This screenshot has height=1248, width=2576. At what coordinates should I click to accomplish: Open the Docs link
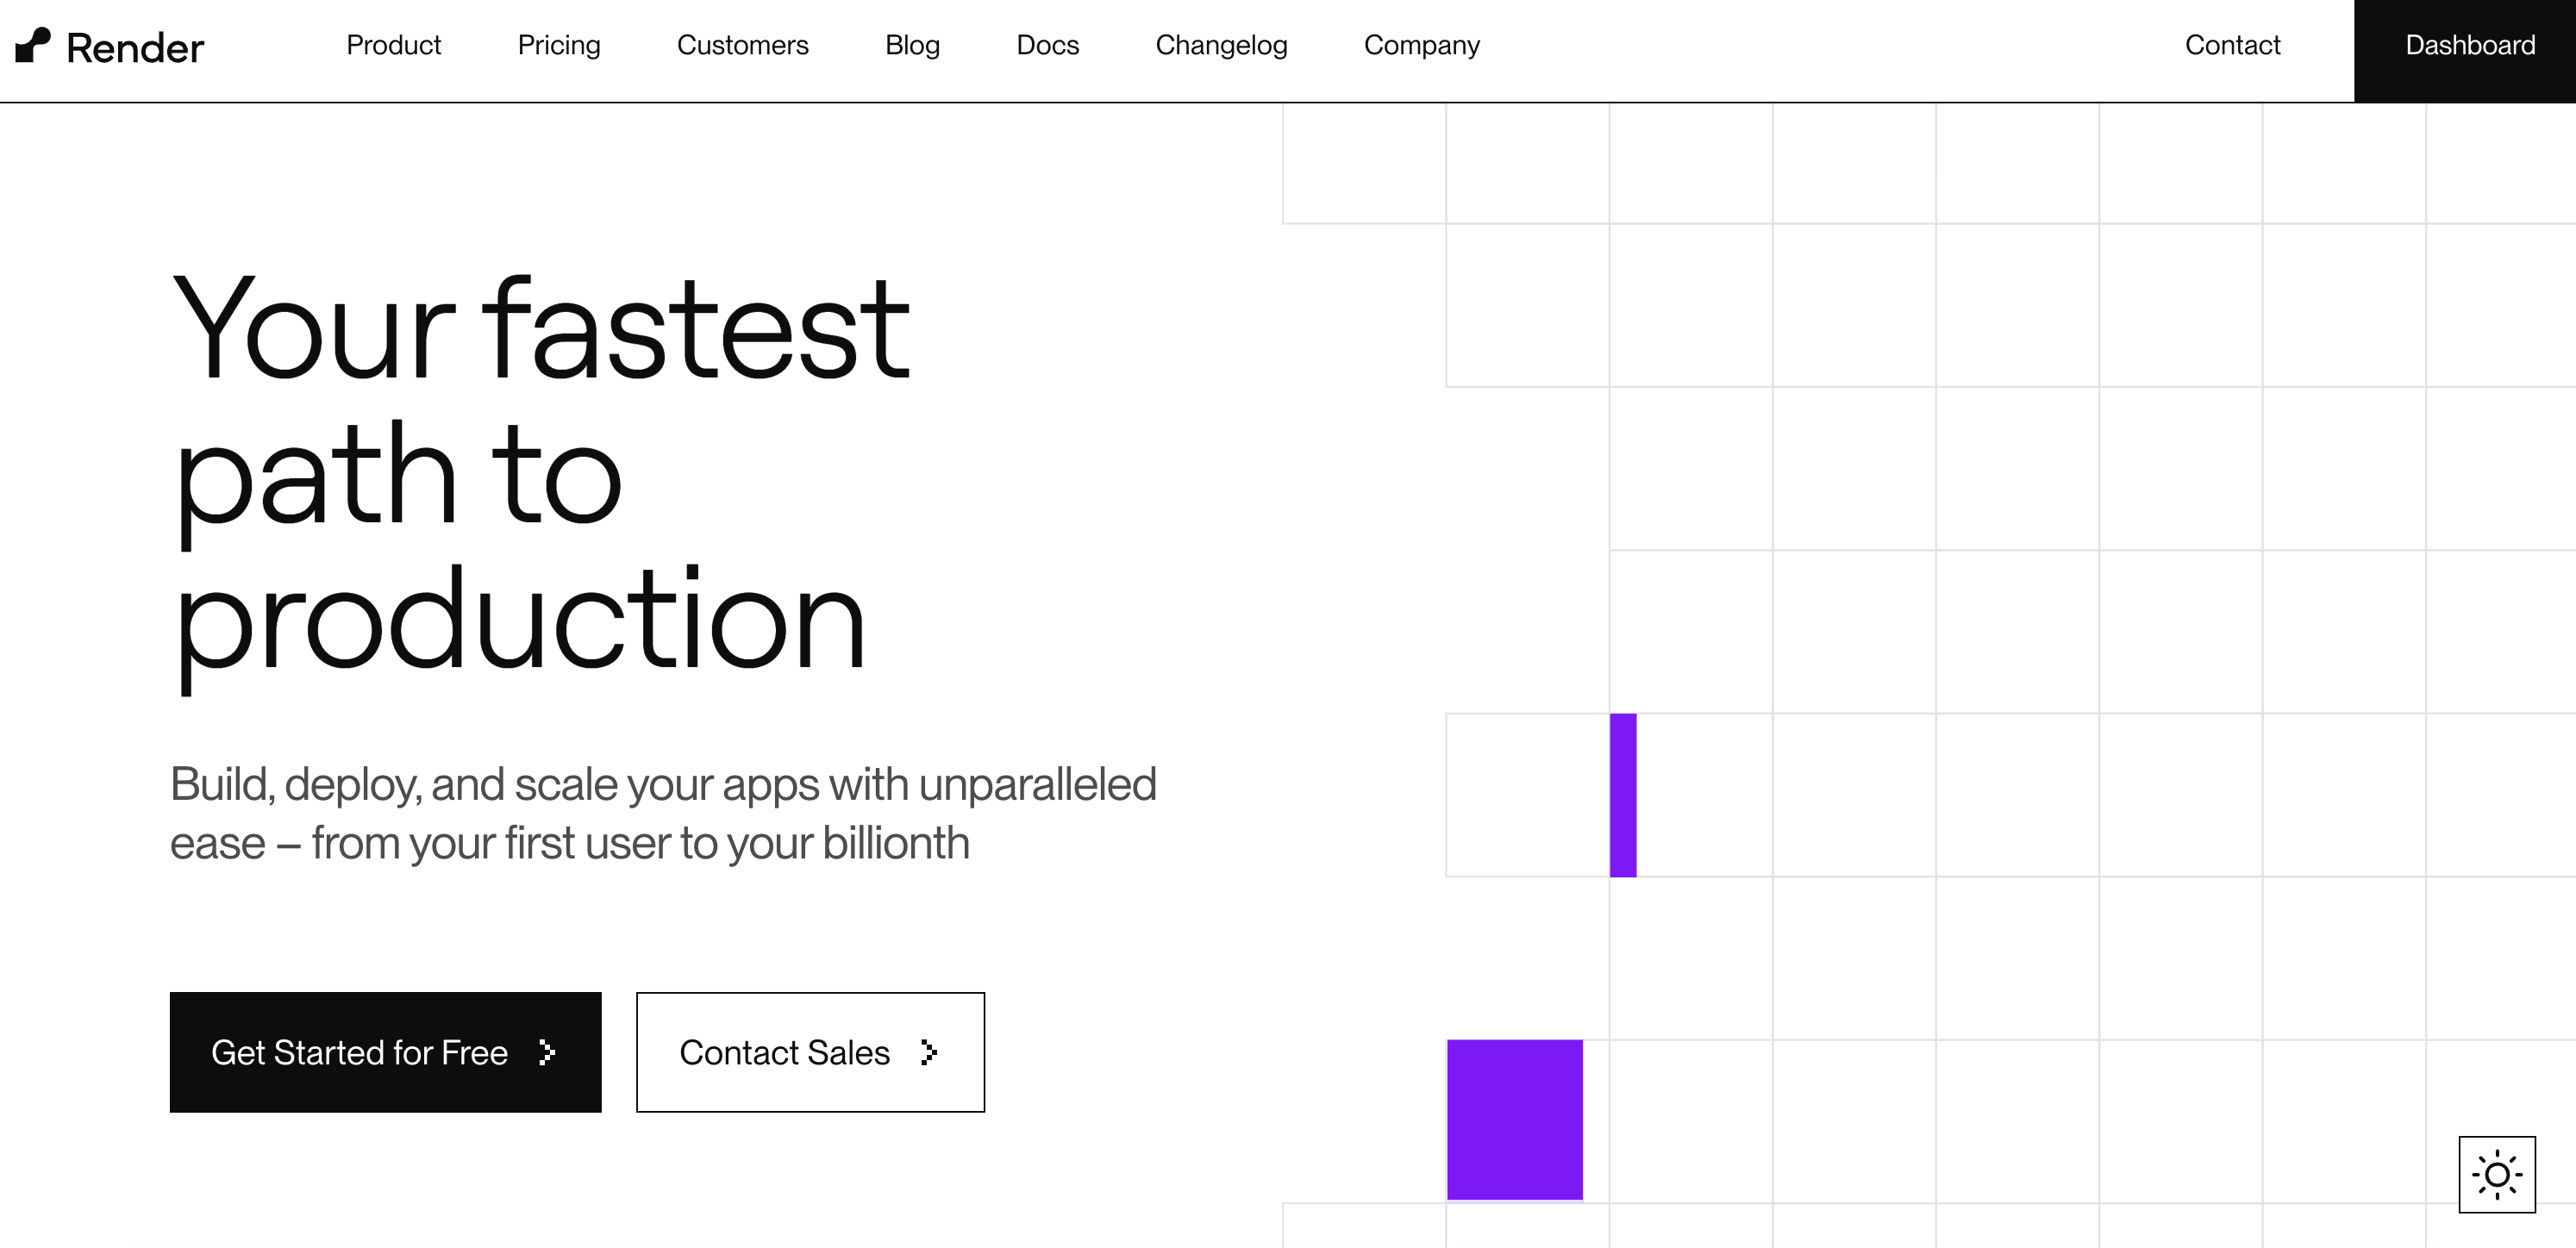(1047, 45)
